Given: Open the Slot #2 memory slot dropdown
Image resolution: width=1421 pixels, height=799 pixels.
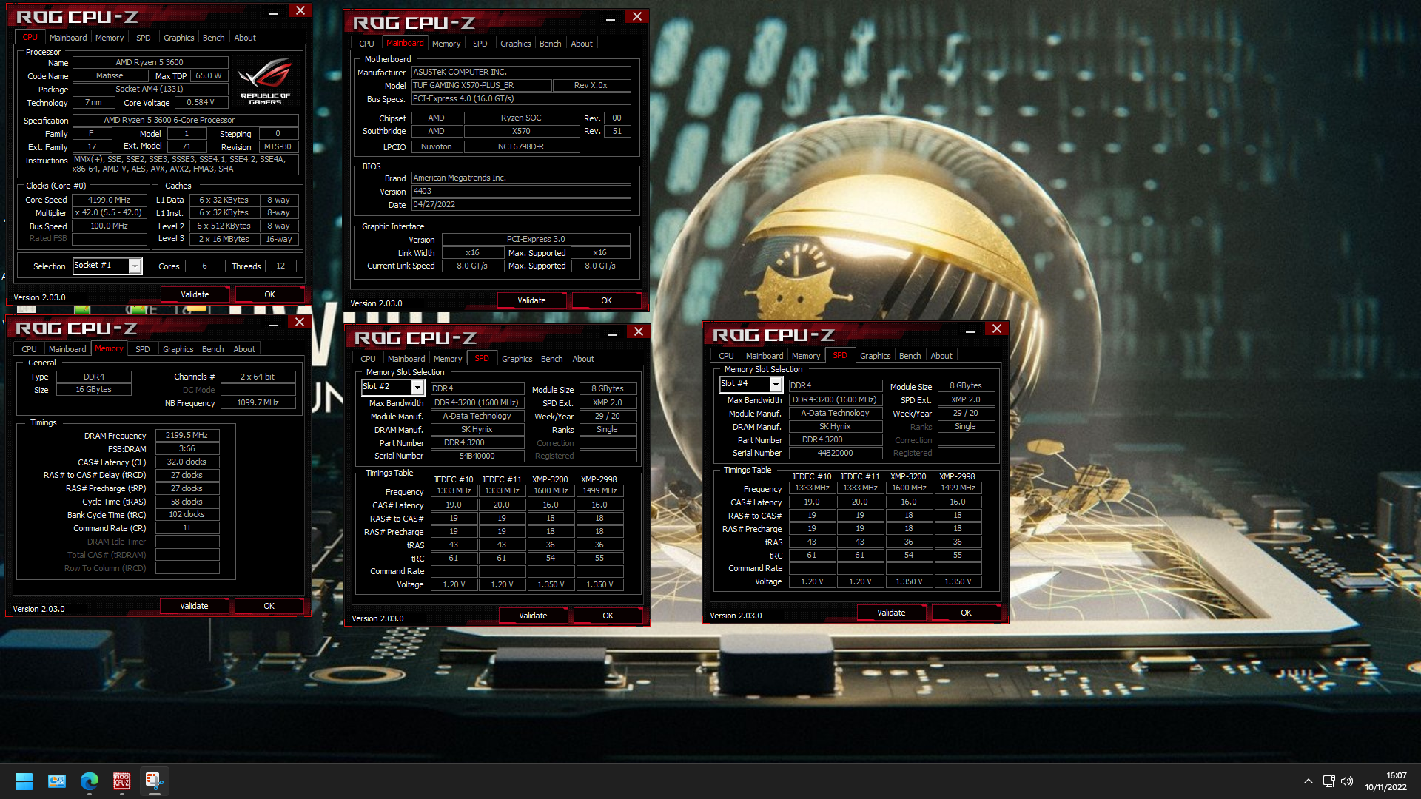Looking at the screenshot, I should (417, 388).
